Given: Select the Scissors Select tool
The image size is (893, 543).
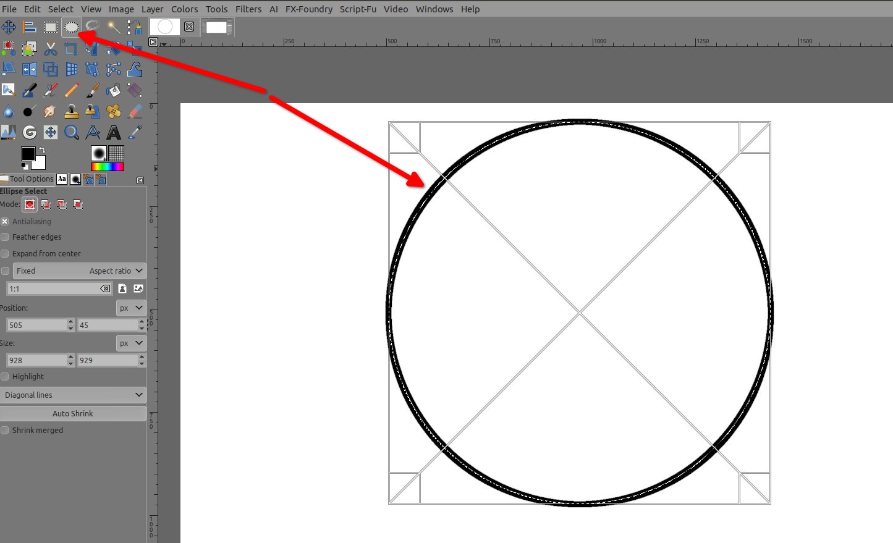Looking at the screenshot, I should 51,48.
